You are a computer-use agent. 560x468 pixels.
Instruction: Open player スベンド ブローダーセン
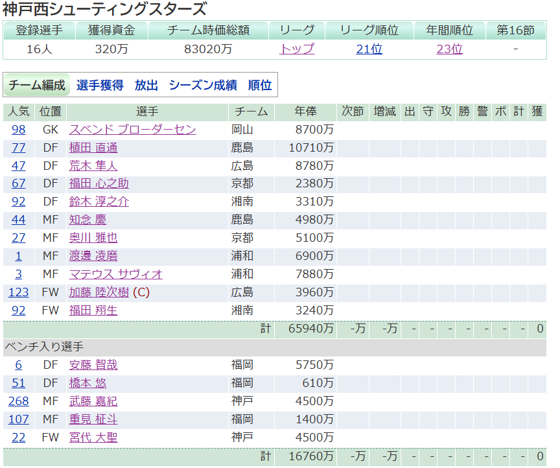tap(132, 130)
